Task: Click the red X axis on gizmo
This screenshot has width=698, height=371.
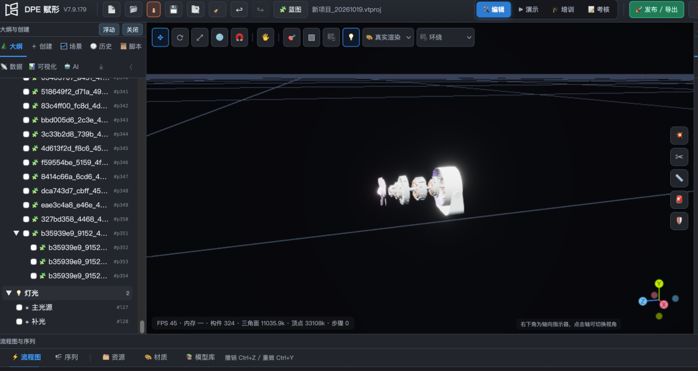Action: point(663,304)
